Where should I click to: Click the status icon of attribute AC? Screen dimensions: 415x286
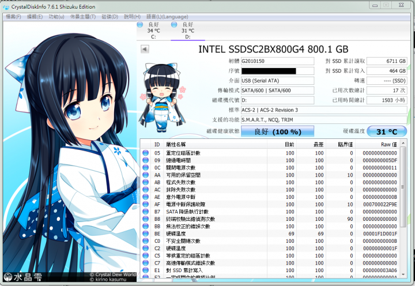146,190
